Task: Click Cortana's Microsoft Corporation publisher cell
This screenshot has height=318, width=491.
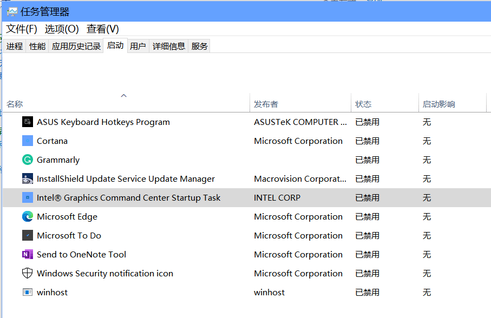Action: coord(298,141)
